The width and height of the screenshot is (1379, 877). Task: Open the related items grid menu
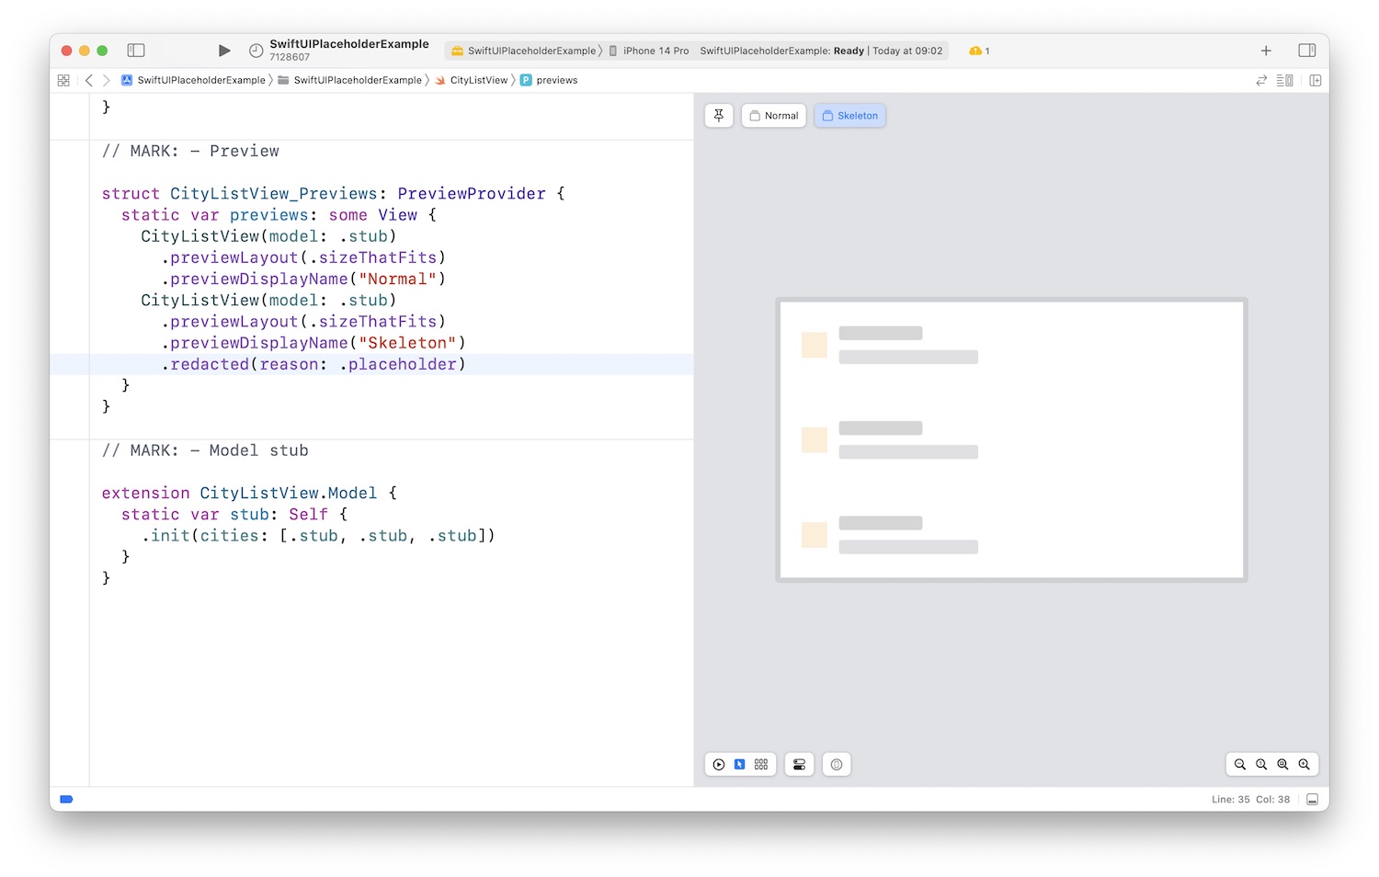63,80
